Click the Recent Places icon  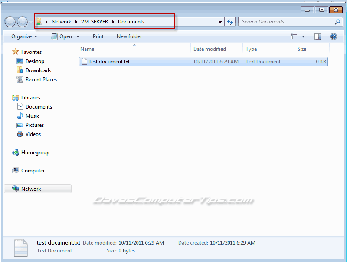(x=20, y=80)
